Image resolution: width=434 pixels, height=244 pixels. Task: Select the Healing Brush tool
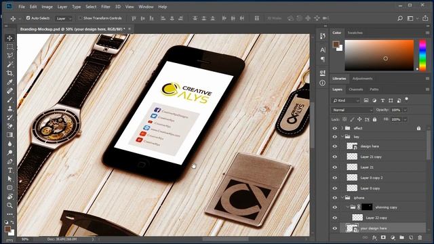9,91
